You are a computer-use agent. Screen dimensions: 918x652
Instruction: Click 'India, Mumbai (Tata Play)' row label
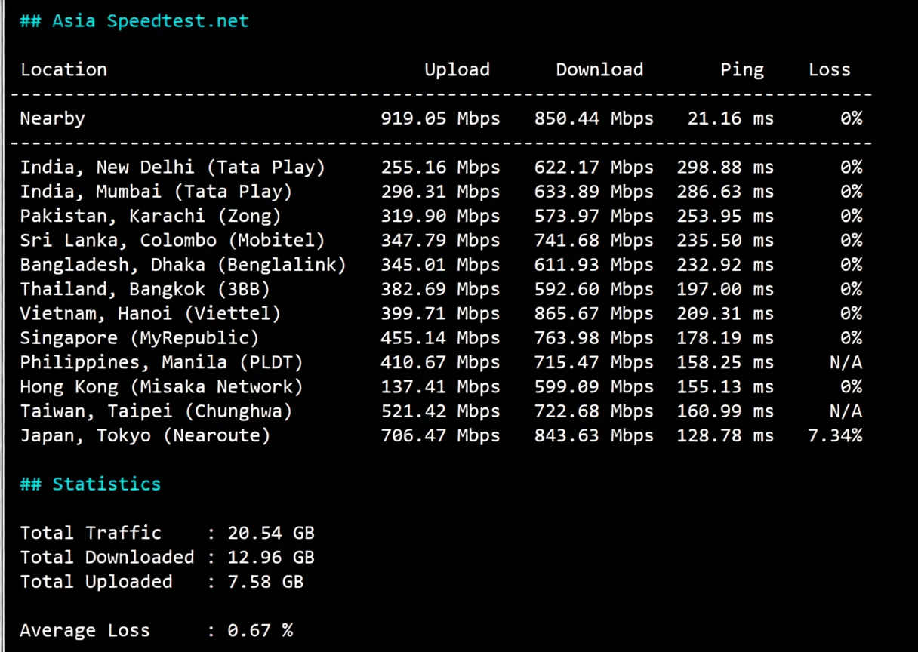click(156, 192)
